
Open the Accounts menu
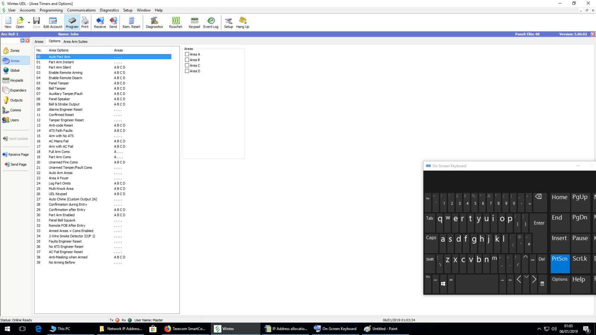[x=28, y=10]
